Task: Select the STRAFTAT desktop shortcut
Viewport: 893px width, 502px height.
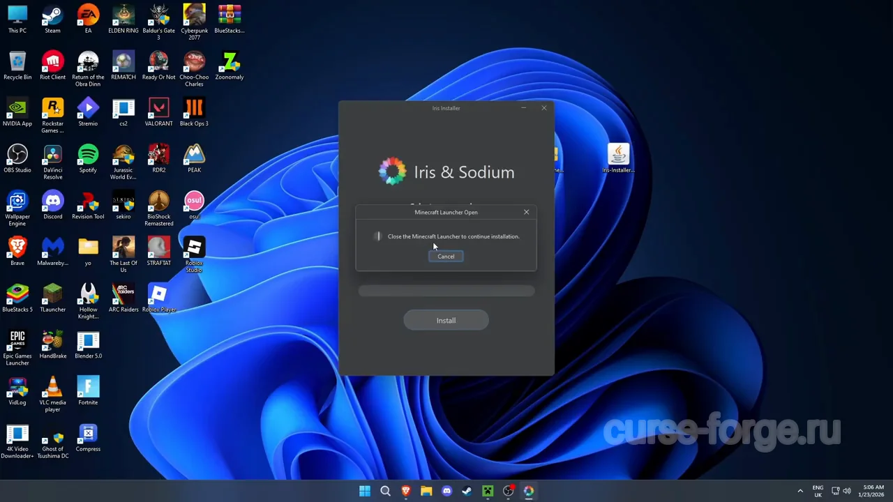Action: (x=159, y=252)
